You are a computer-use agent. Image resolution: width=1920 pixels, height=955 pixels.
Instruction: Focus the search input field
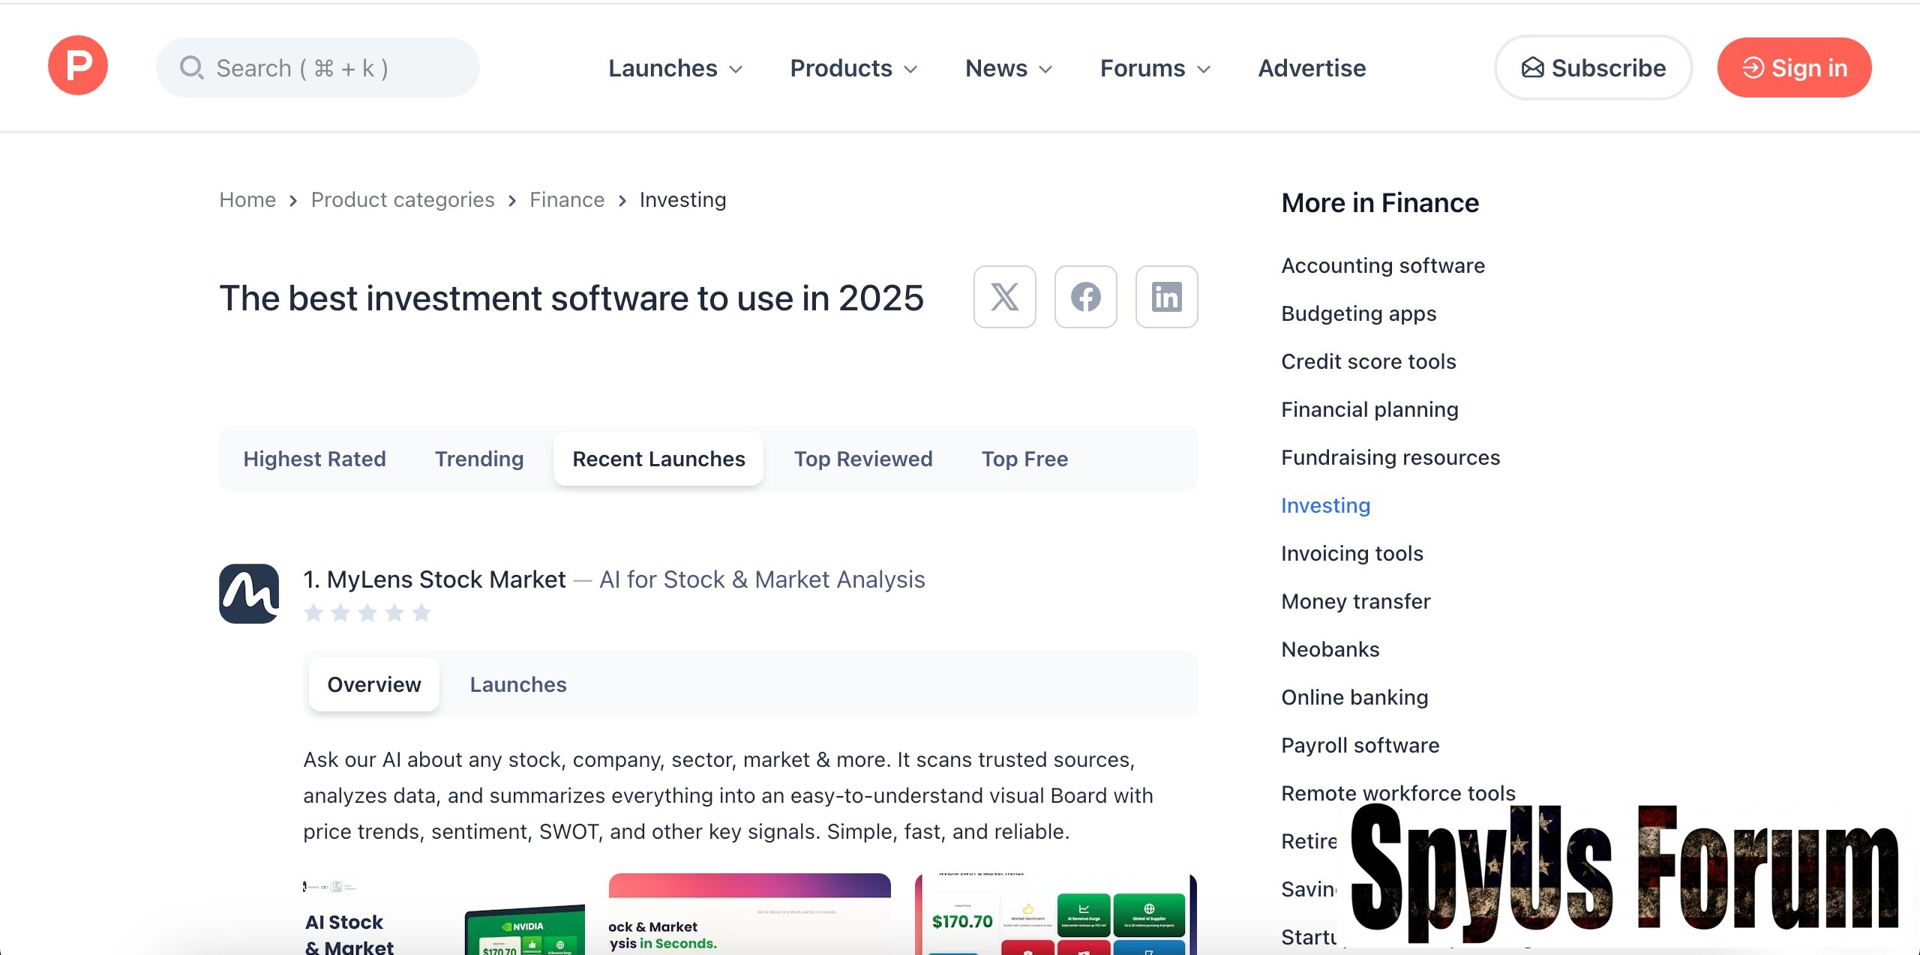click(x=318, y=68)
